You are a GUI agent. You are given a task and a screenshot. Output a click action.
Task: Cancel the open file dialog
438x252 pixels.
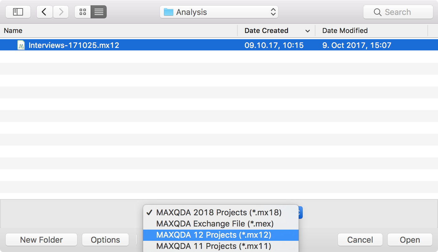[x=360, y=240]
